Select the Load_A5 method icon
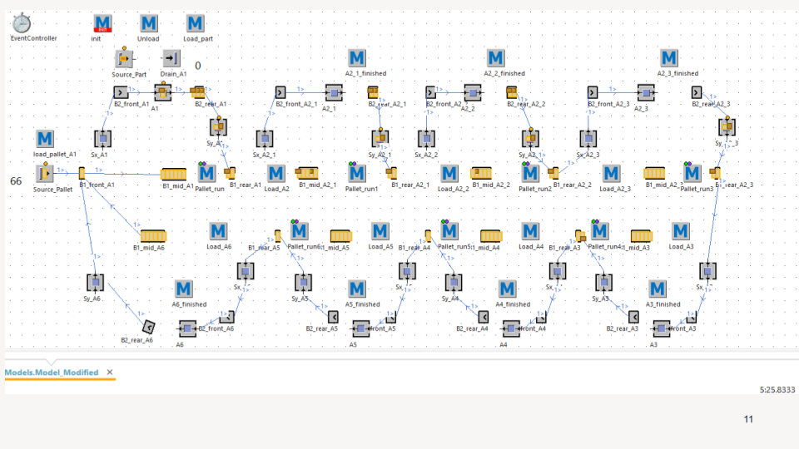Screen dimensions: 799x449 [380, 231]
